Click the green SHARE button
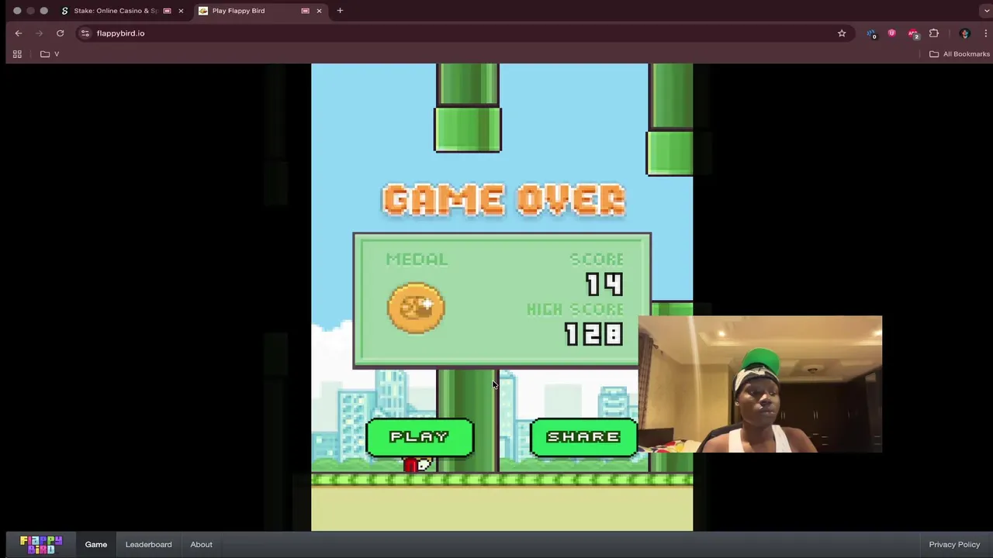Image resolution: width=993 pixels, height=558 pixels. pyautogui.click(x=583, y=437)
